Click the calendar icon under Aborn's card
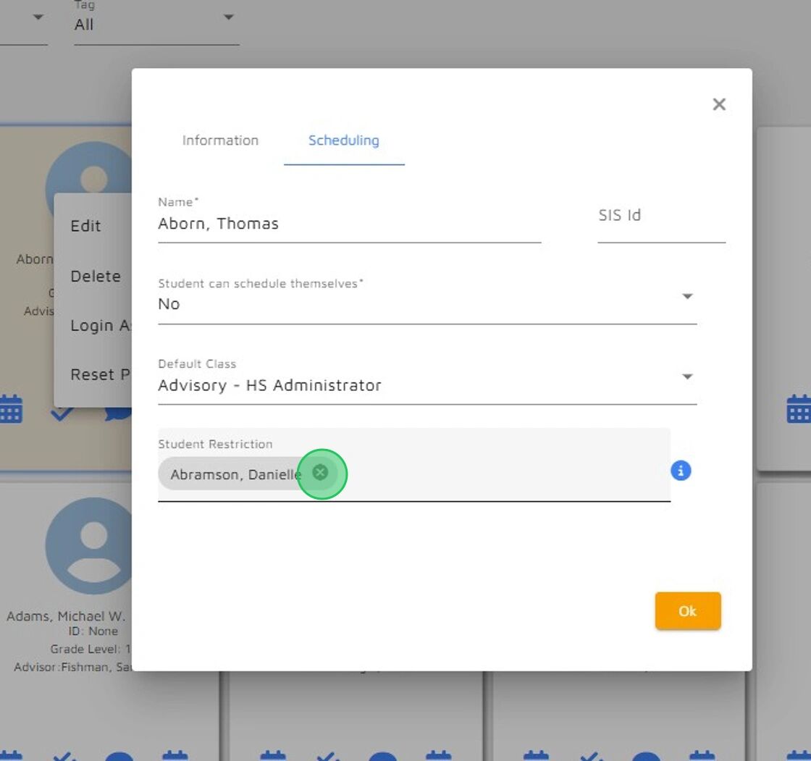Image resolution: width=811 pixels, height=761 pixels. 11,408
